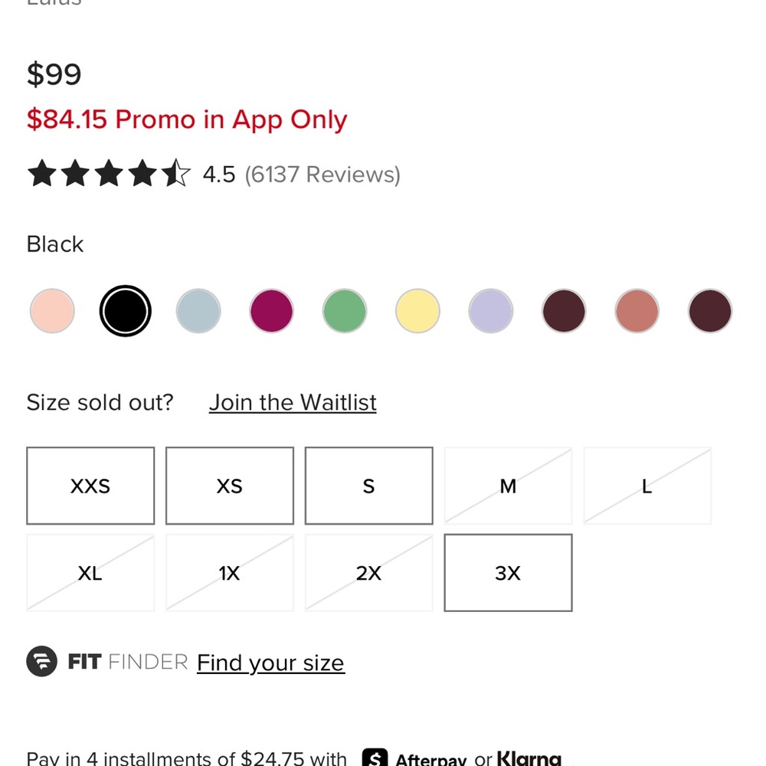Choose the green color swatch
The height and width of the screenshot is (766, 766).
click(345, 311)
